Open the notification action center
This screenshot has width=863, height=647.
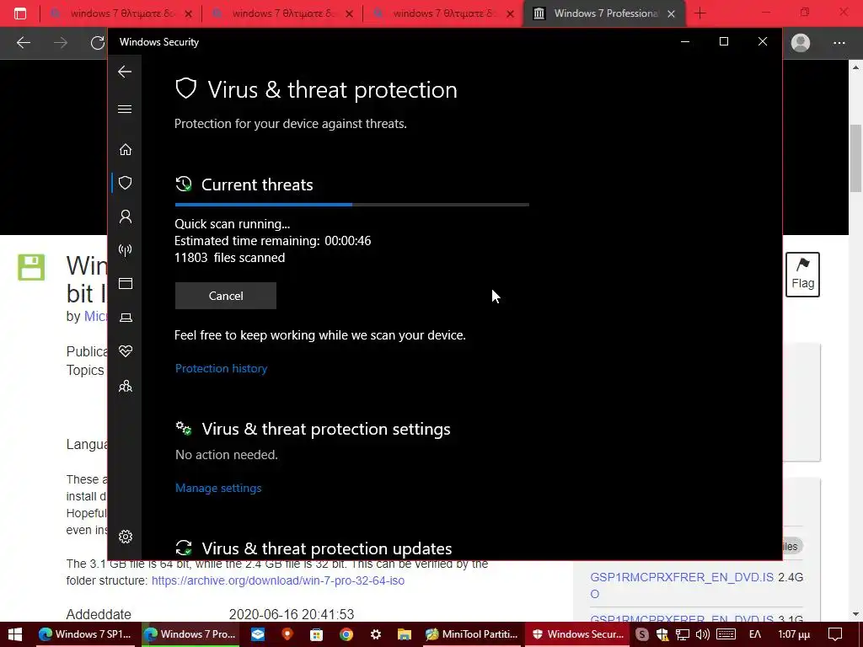point(835,634)
